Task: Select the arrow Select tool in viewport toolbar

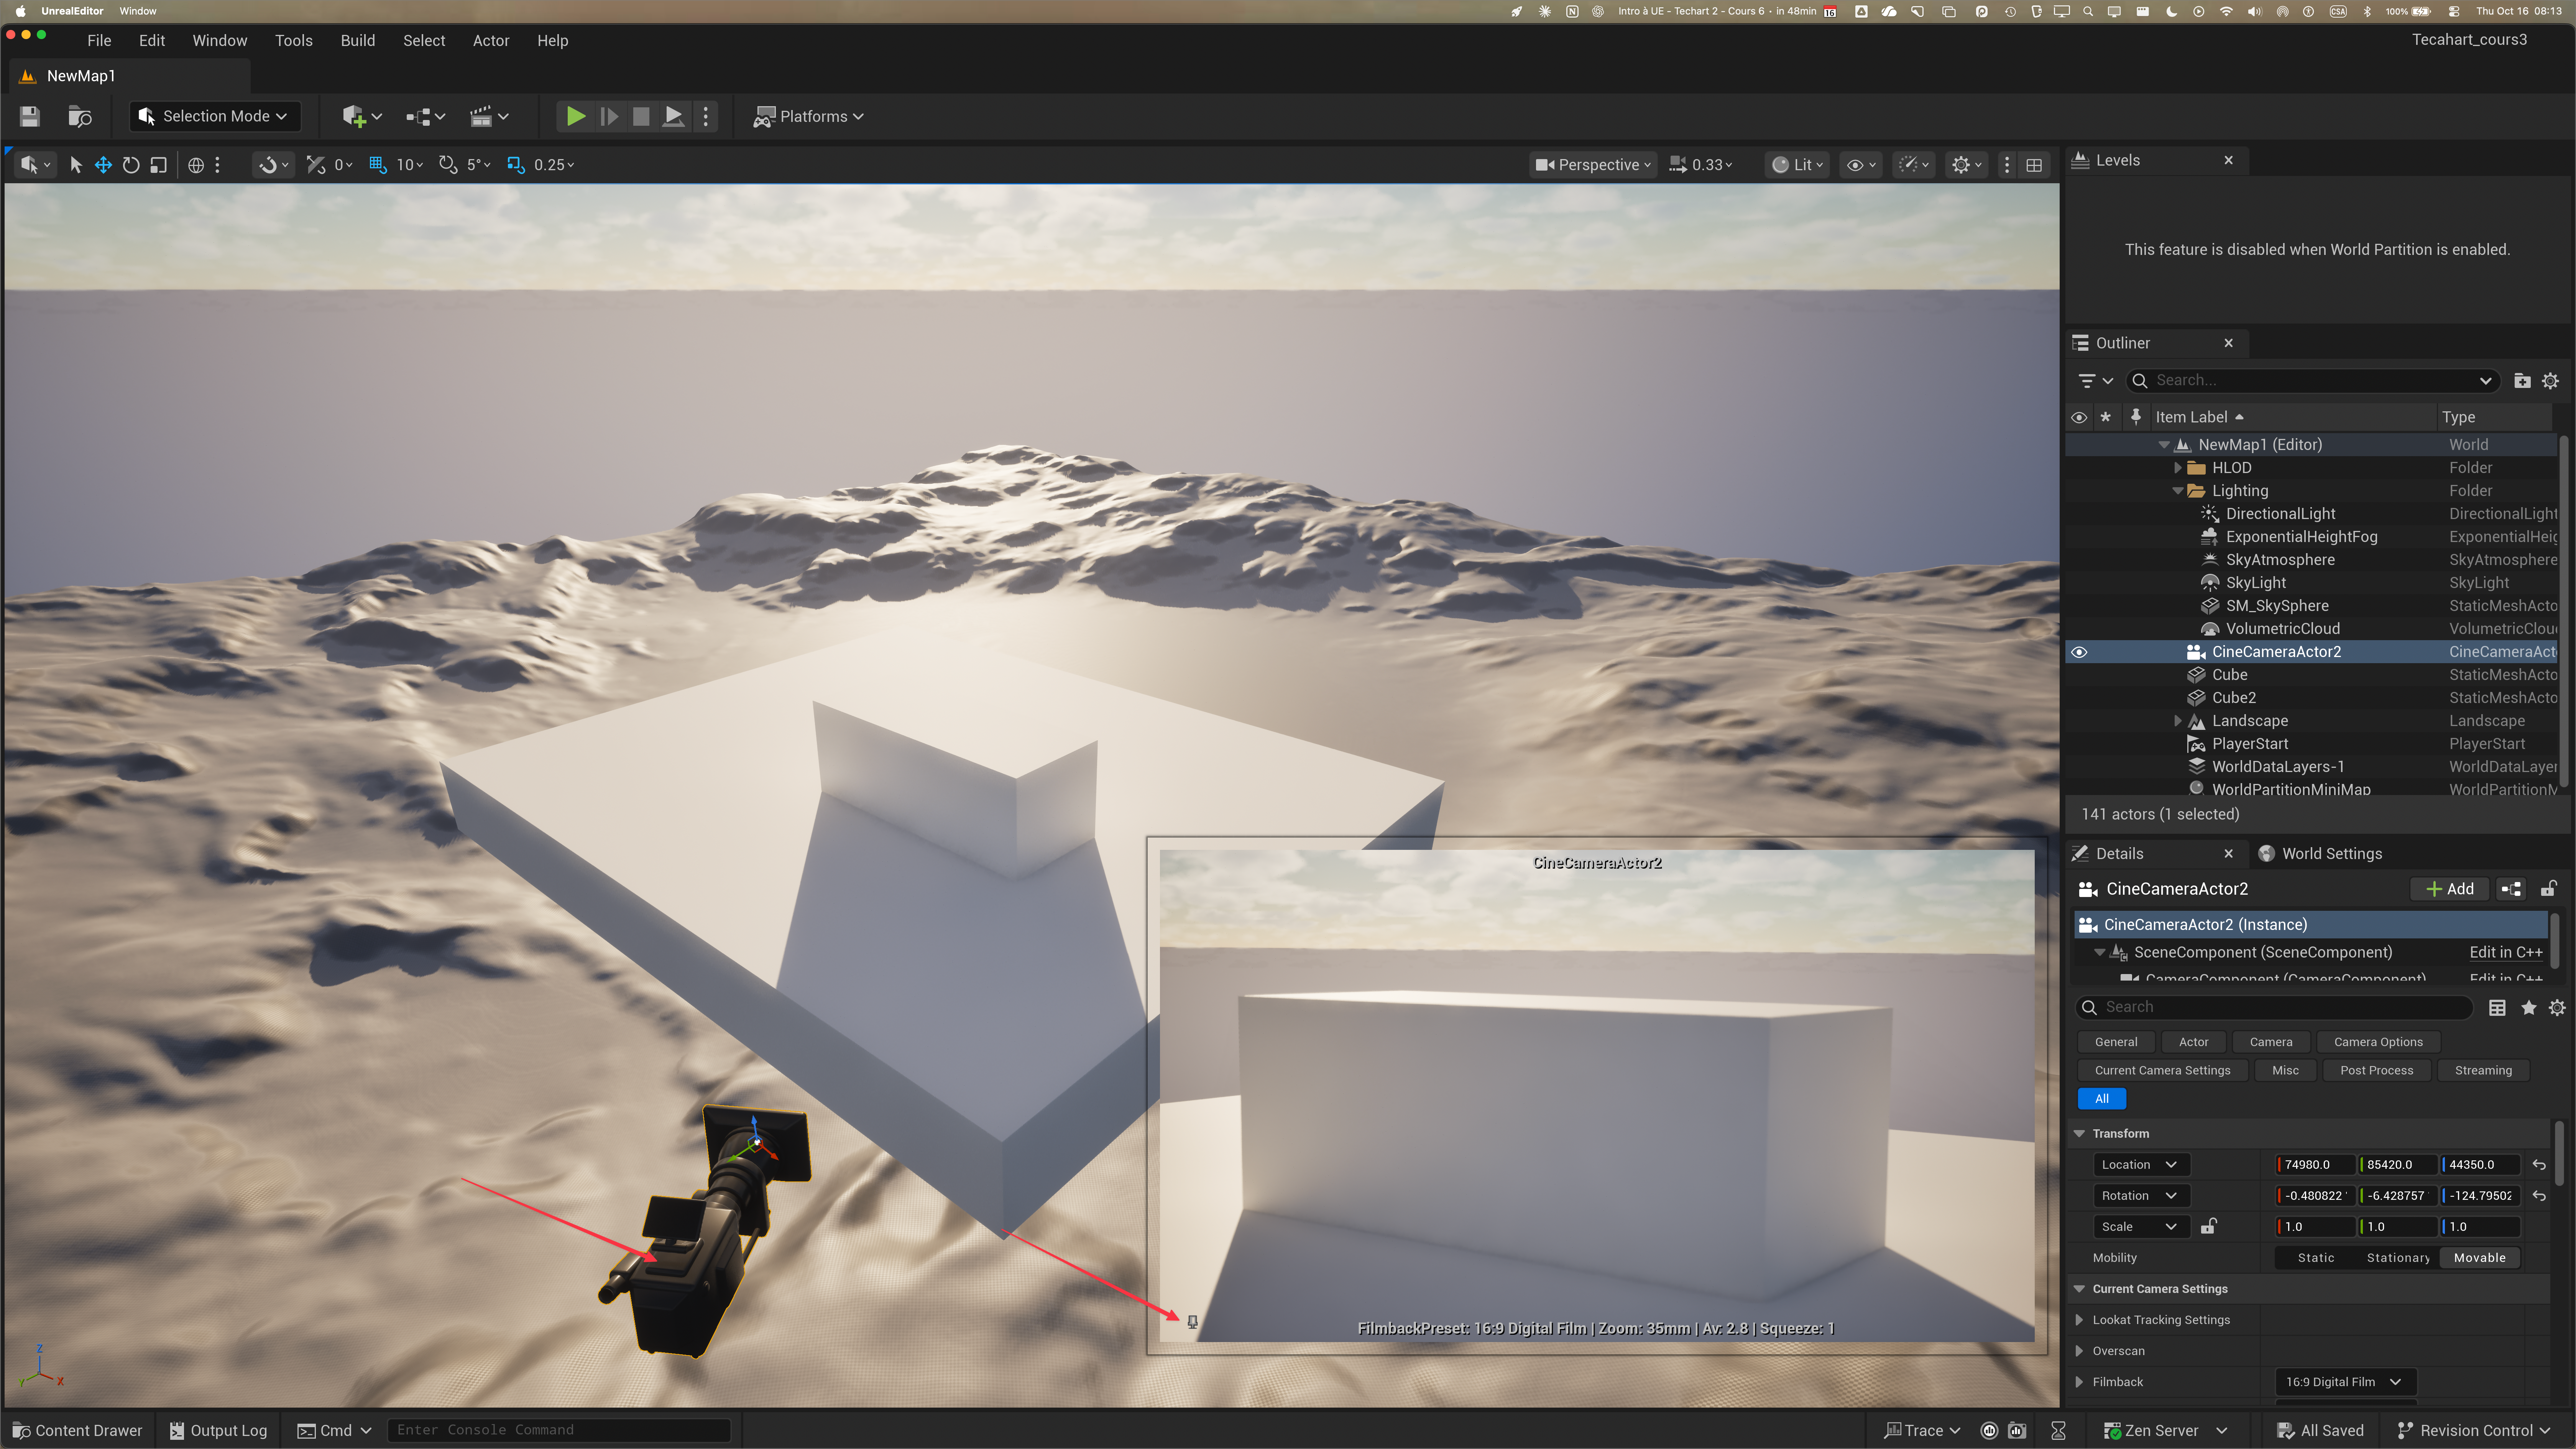Action: pos(76,165)
